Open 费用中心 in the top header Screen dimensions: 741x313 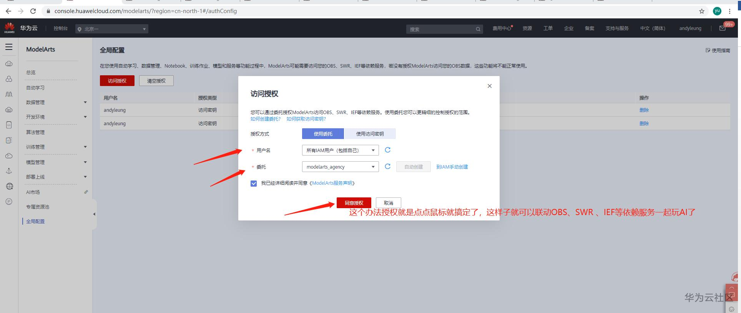(x=502, y=28)
